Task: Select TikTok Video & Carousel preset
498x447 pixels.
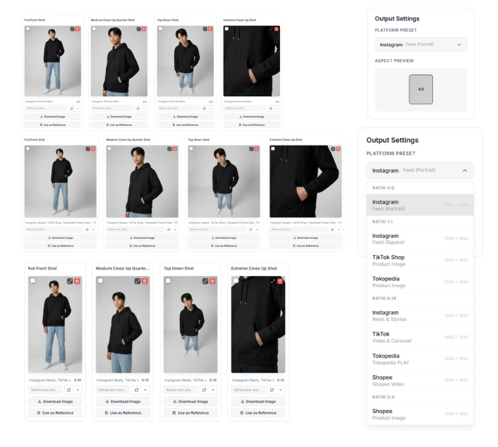Action: click(420, 337)
